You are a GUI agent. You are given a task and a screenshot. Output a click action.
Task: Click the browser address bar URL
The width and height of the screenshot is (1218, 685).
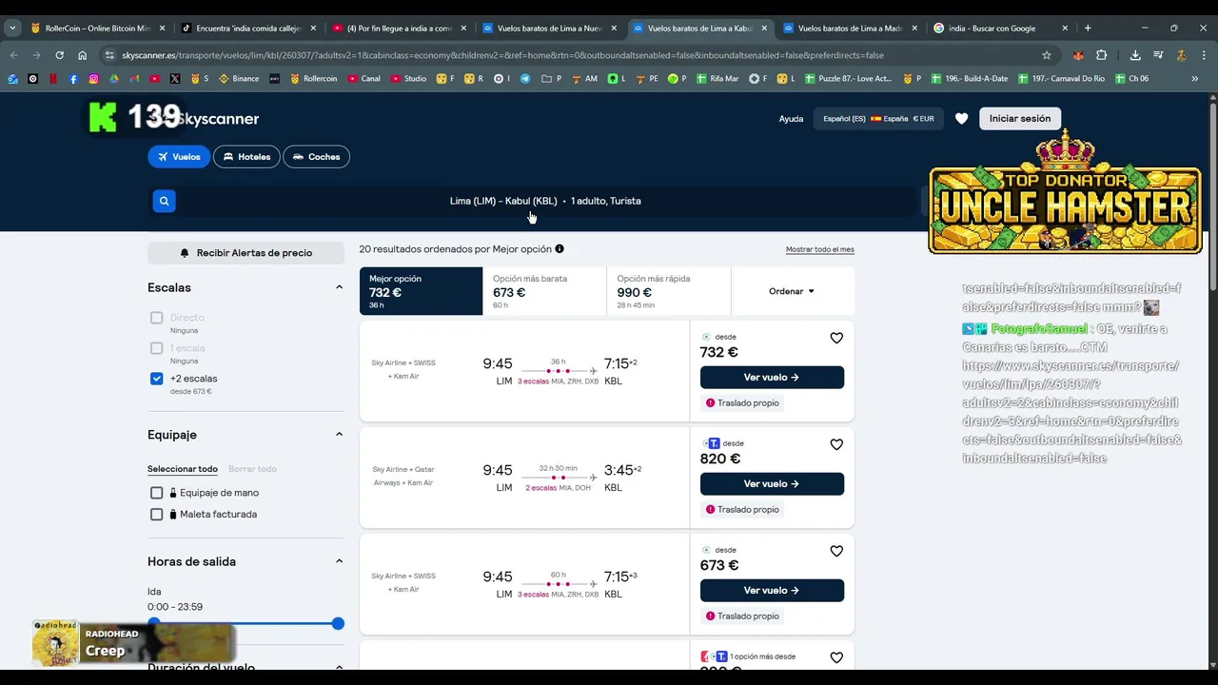[502, 55]
